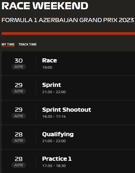Screen dimensions: 135x173
Task: Click the Practice 1 time 17:30 - 18:30
Action: coord(54,166)
